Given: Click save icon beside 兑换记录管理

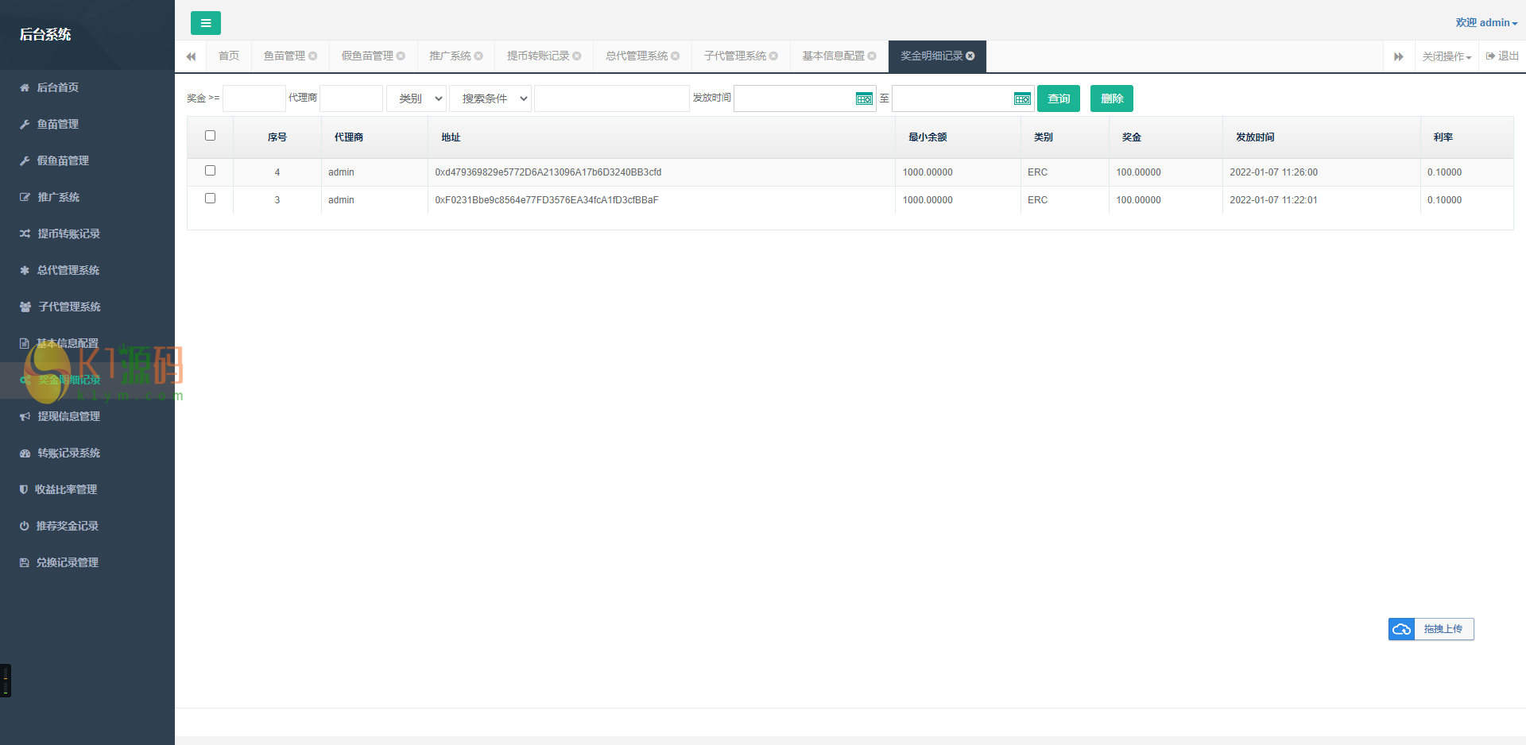Looking at the screenshot, I should [x=24, y=562].
